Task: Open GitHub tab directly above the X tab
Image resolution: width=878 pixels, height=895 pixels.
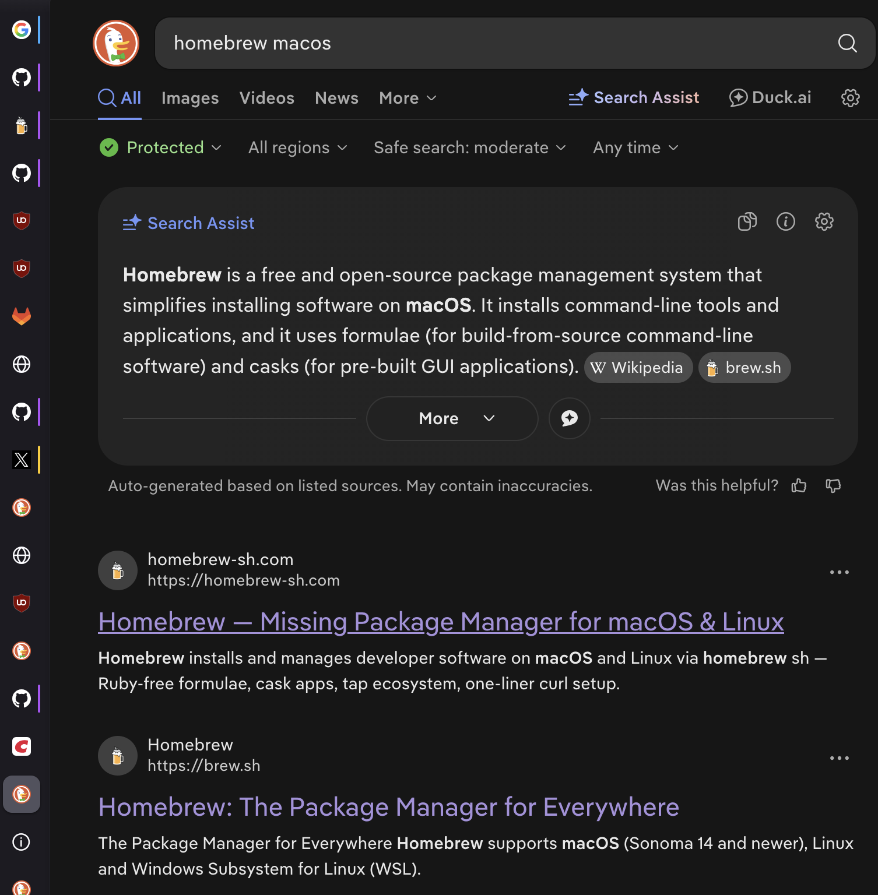Action: (x=22, y=412)
